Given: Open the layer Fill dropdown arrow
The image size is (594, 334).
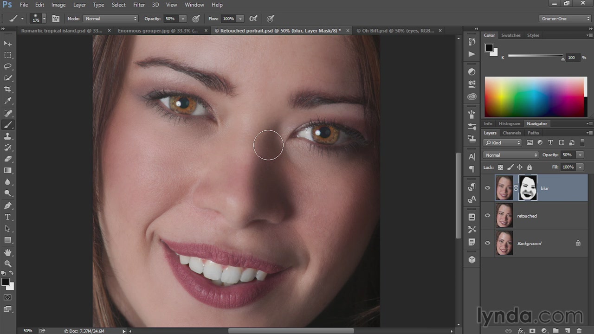Looking at the screenshot, I should point(580,167).
